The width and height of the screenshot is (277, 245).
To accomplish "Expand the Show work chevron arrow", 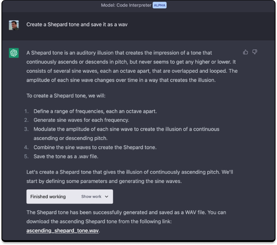I will click(x=107, y=197).
